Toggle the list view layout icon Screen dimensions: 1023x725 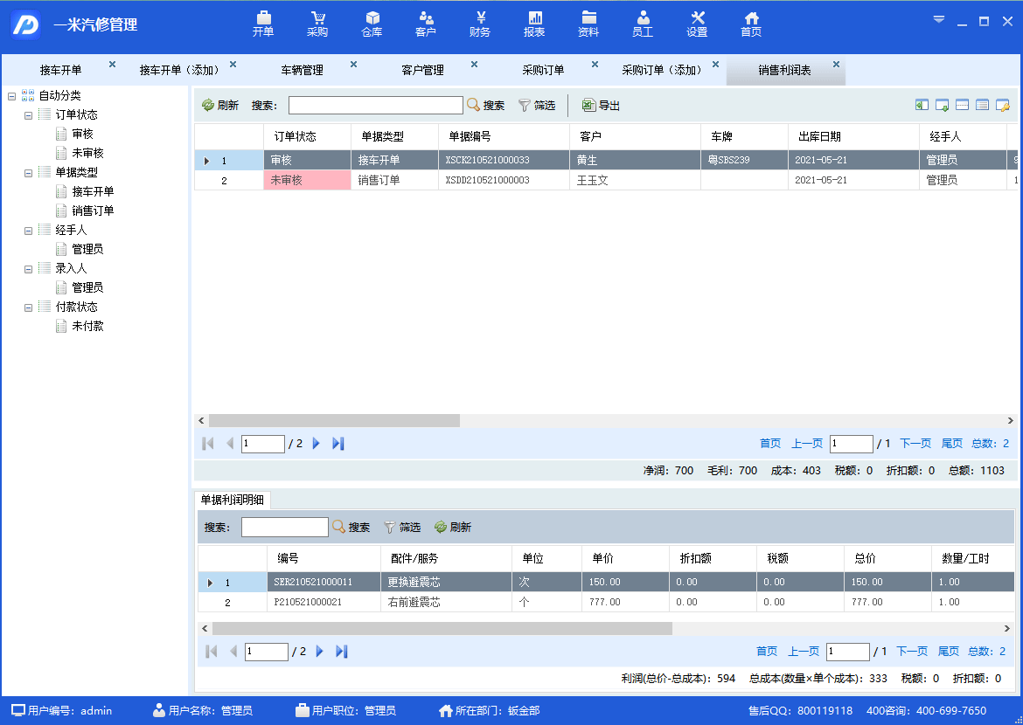(x=982, y=106)
